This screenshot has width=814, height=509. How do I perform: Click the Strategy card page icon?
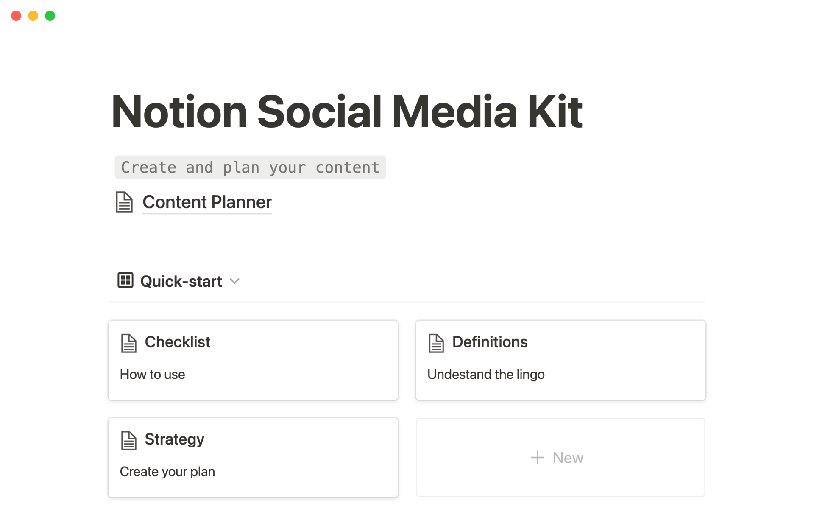tap(128, 440)
